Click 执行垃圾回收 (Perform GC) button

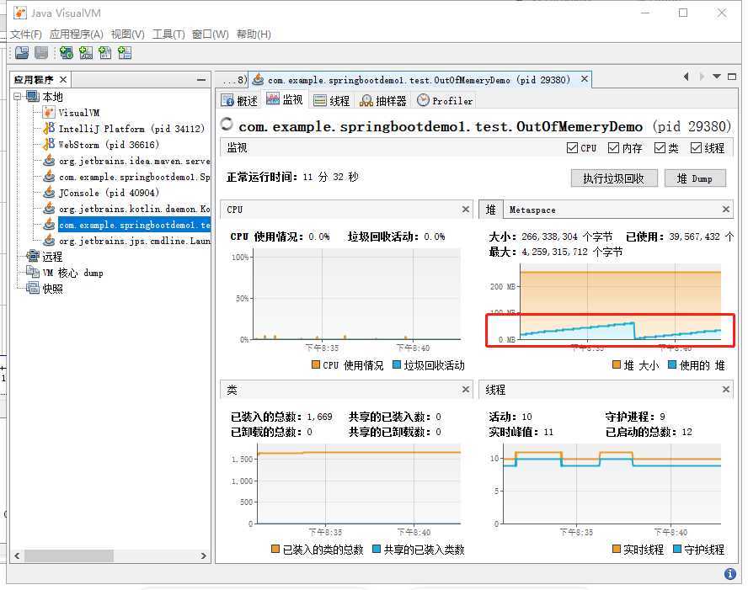click(x=614, y=178)
